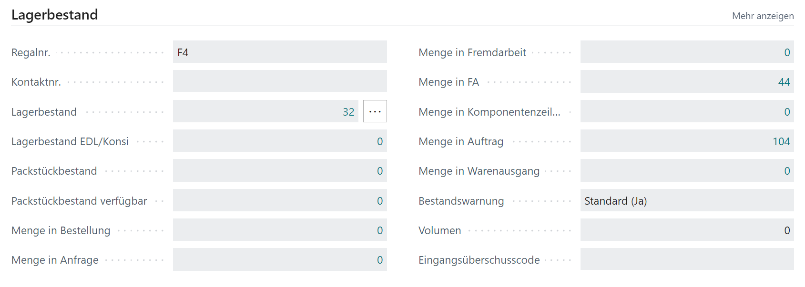Drill down on Menge in FA value 44
The height and width of the screenshot is (287, 805).
(x=783, y=81)
